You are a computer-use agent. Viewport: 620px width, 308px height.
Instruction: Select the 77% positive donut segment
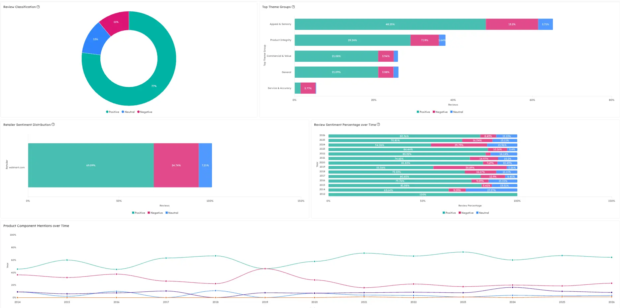154,86
